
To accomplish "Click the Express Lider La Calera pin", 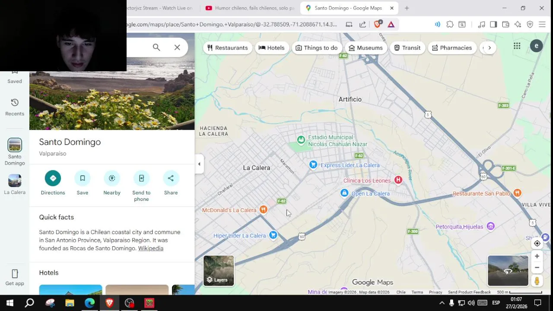I will [313, 165].
